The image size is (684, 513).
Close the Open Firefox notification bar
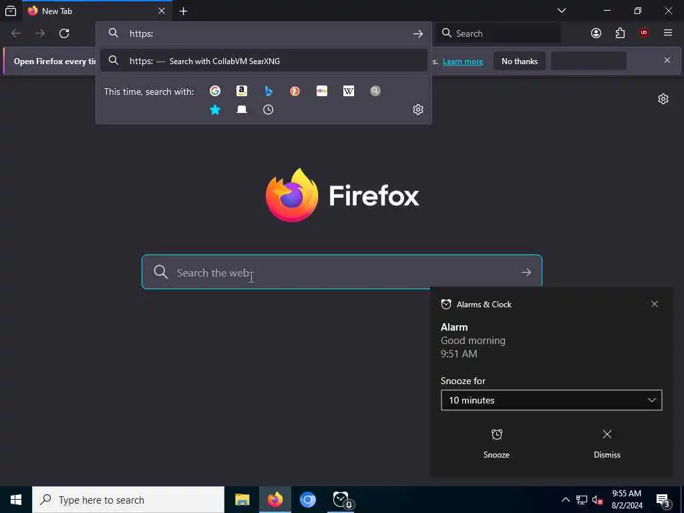click(667, 60)
